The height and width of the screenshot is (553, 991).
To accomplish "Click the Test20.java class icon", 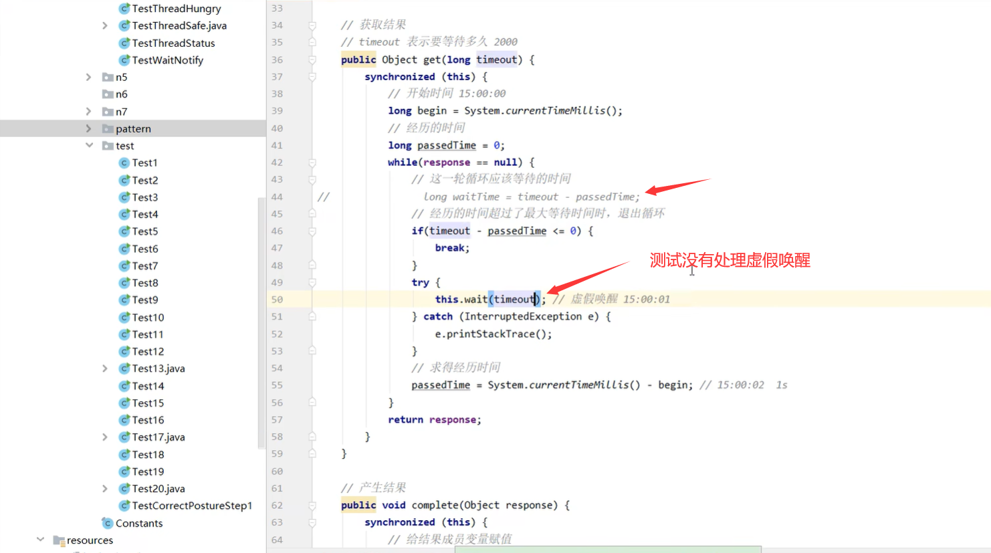I will coord(124,488).
